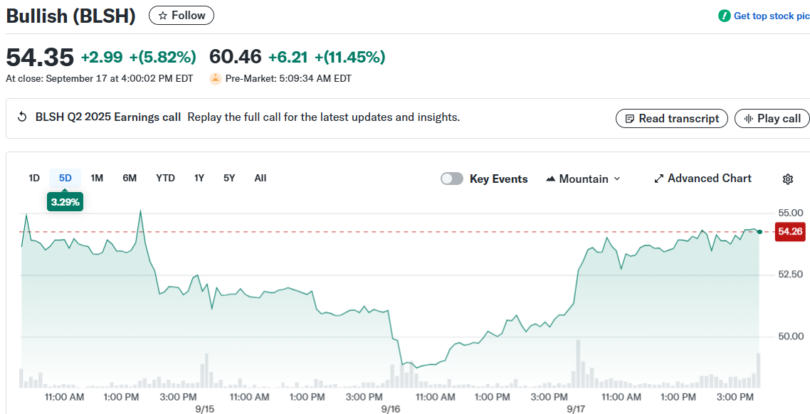Viewport: 810px width, 414px height.
Task: Click the 54.35 closing price
Action: click(40, 57)
